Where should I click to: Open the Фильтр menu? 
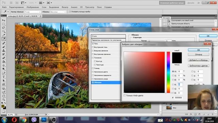(65, 7)
